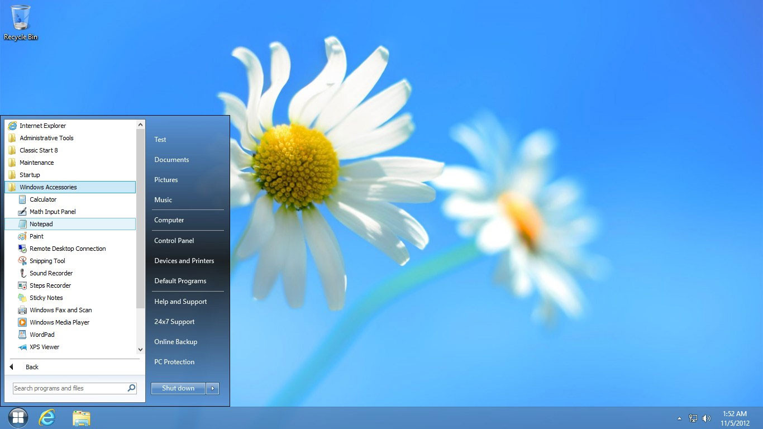Open Internet Explorer icon in program list

coord(12,126)
